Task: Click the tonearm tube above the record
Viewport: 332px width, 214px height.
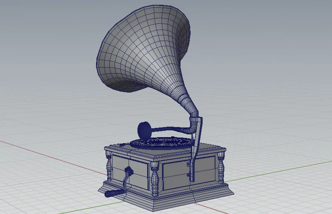Action: 169,130
